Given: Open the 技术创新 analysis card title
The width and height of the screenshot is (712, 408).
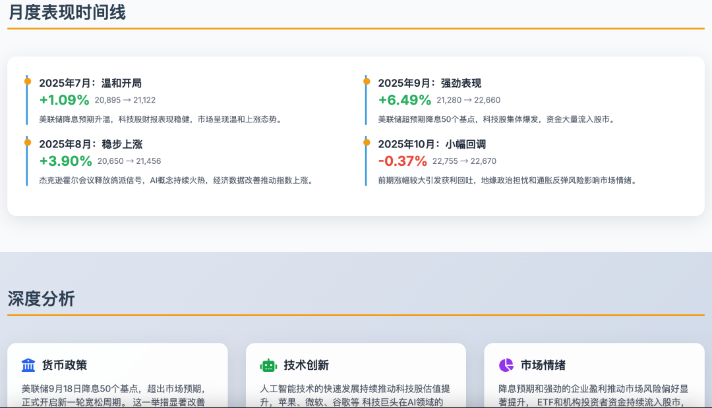Looking at the screenshot, I should (x=306, y=365).
